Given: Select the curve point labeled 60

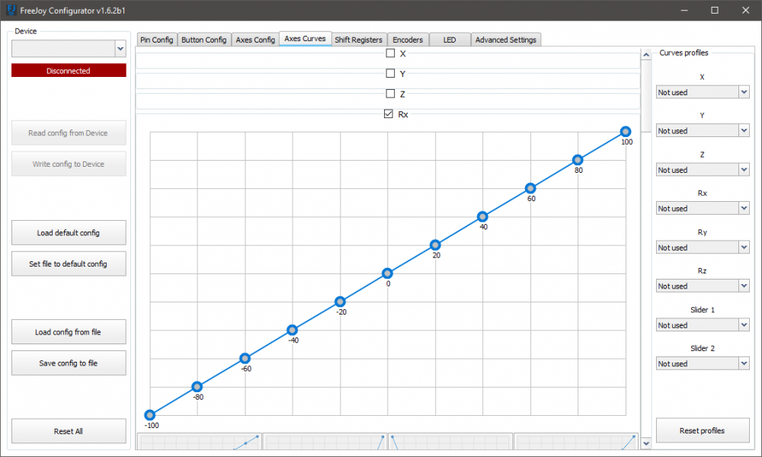Looking at the screenshot, I should click(x=530, y=188).
